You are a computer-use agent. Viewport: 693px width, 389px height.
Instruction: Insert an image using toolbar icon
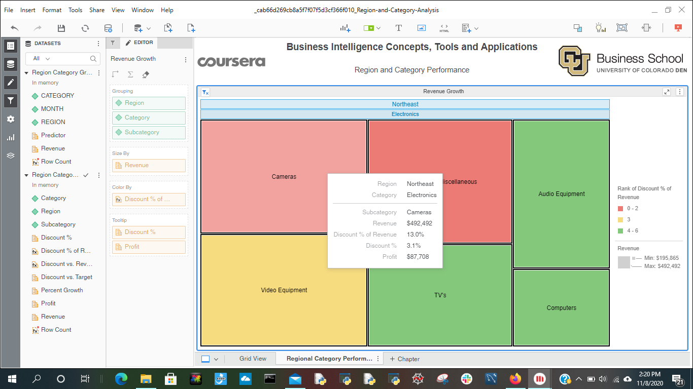pos(421,28)
